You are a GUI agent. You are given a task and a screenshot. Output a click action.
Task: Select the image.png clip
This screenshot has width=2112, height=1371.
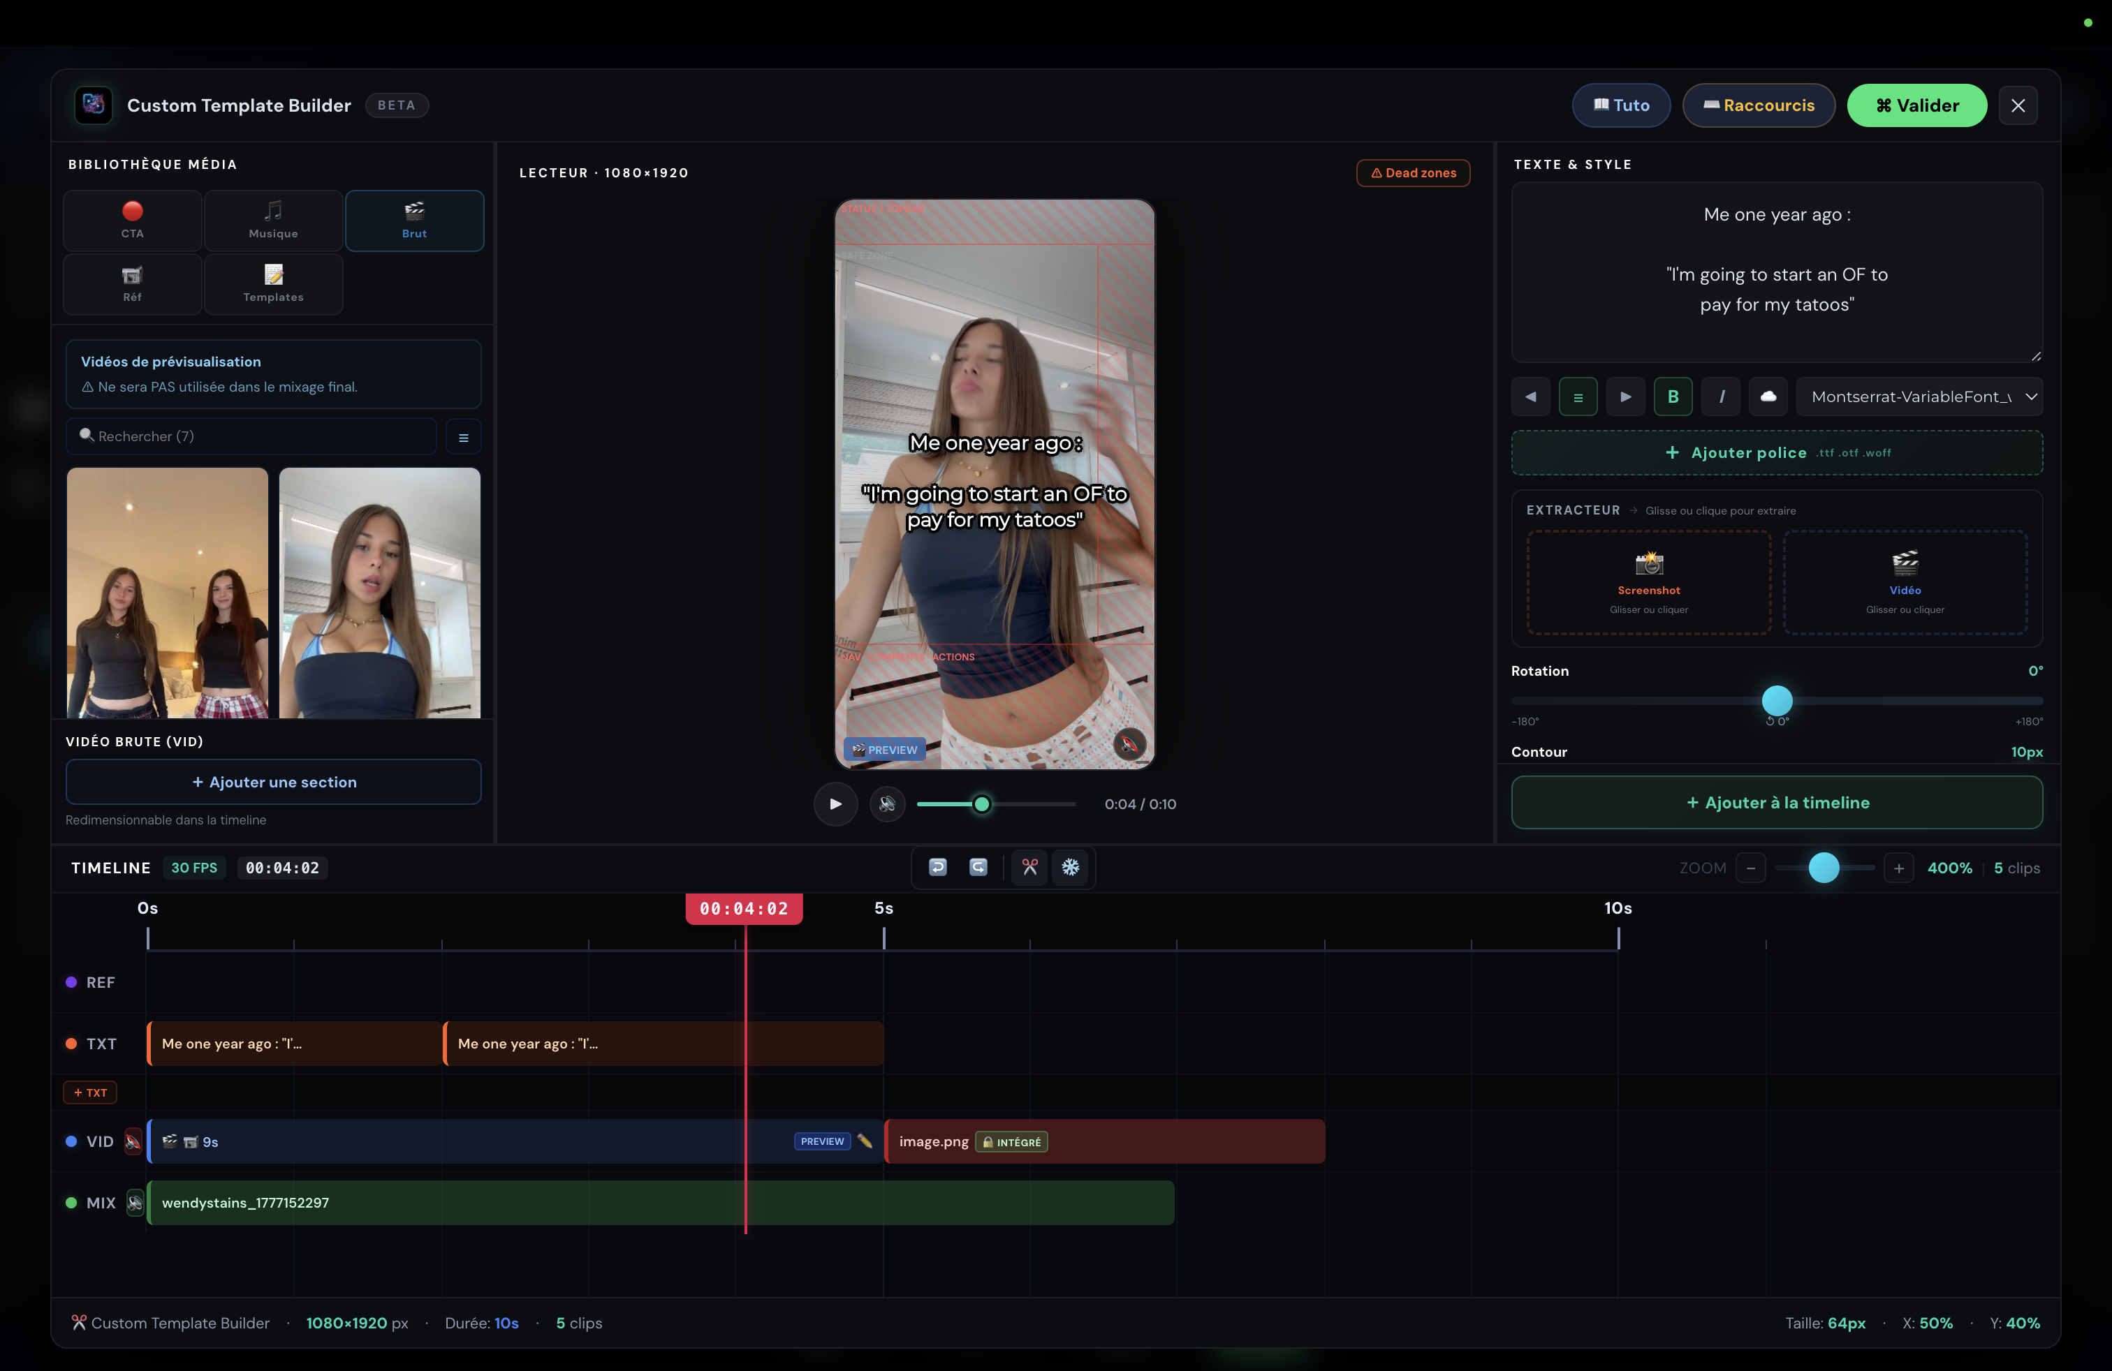[1105, 1141]
